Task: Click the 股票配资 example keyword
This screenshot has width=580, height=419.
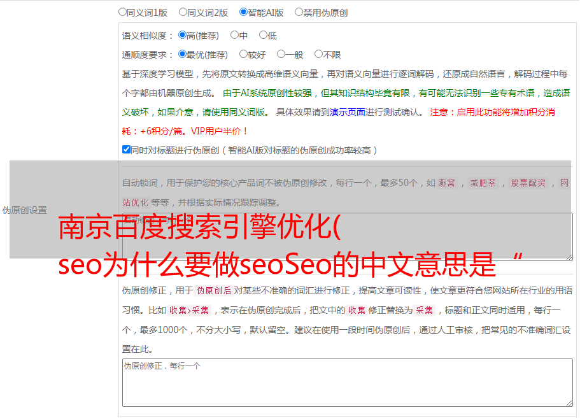Action: click(528, 183)
